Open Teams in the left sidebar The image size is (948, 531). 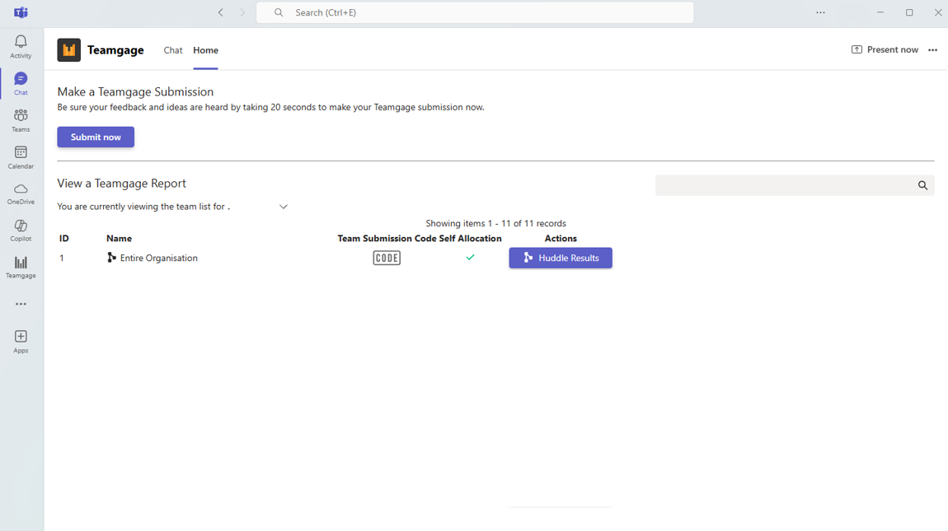(21, 120)
